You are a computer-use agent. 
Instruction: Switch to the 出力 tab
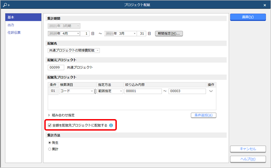pyautogui.click(x=11, y=25)
